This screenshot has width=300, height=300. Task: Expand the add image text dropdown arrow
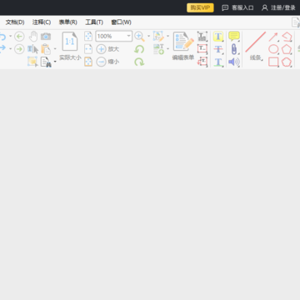tap(167, 49)
